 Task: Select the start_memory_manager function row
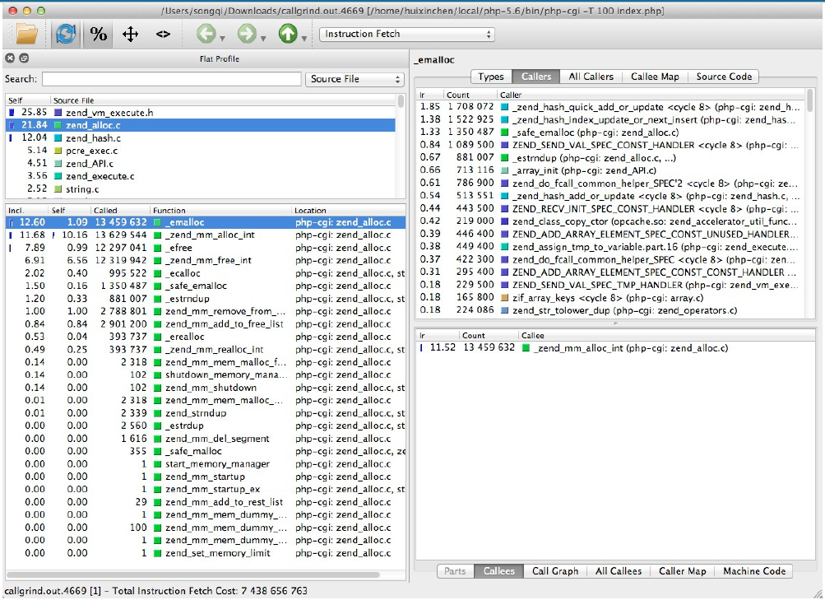205,464
